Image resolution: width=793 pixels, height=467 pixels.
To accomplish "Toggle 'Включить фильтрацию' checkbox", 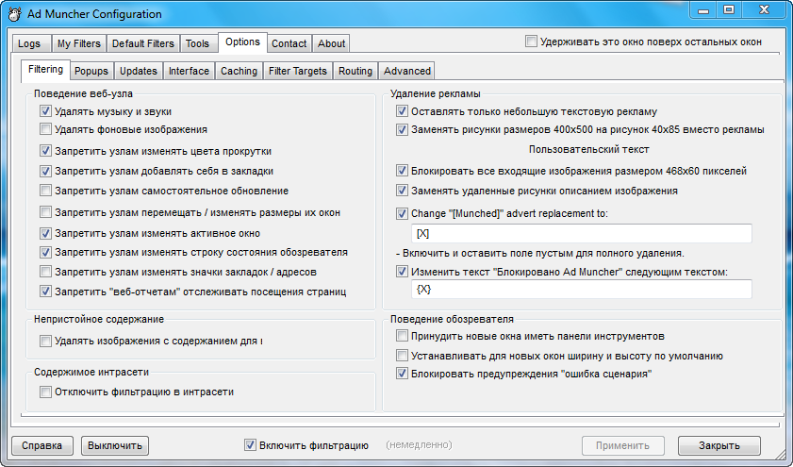I will coord(251,445).
